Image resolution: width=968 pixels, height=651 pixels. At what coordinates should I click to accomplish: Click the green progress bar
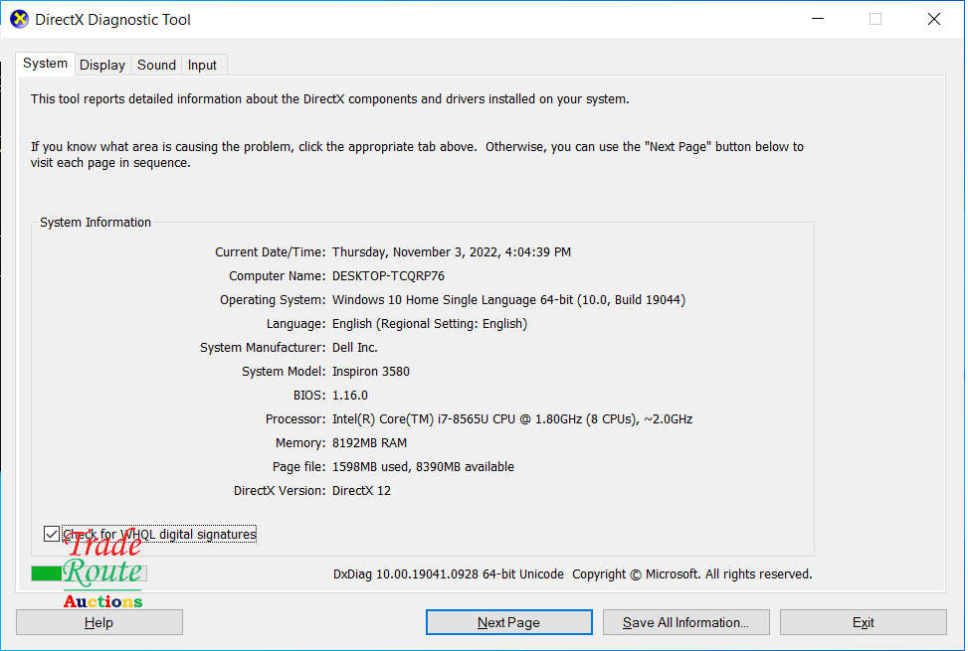pos(47,573)
